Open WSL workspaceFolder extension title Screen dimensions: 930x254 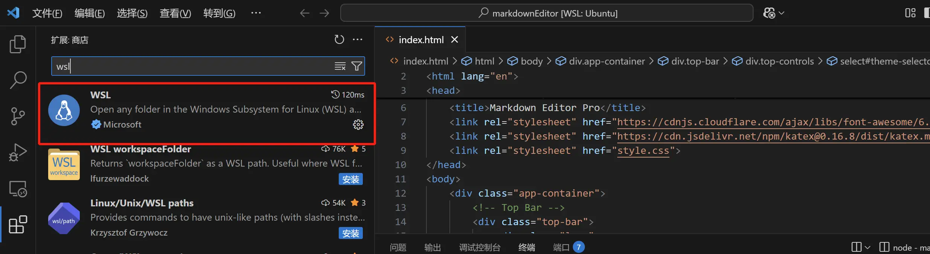[x=141, y=149]
